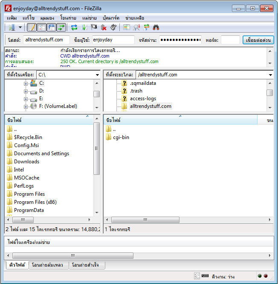Screen dimensions: 278x284
Task: Open the แฟ้ม menu
Action: 12,18
